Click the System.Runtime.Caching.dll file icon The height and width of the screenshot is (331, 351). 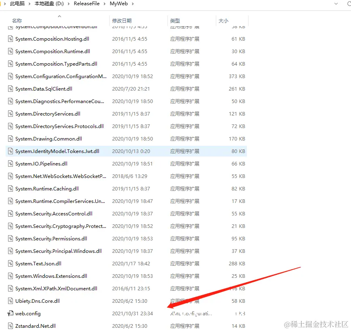[x=10, y=189]
